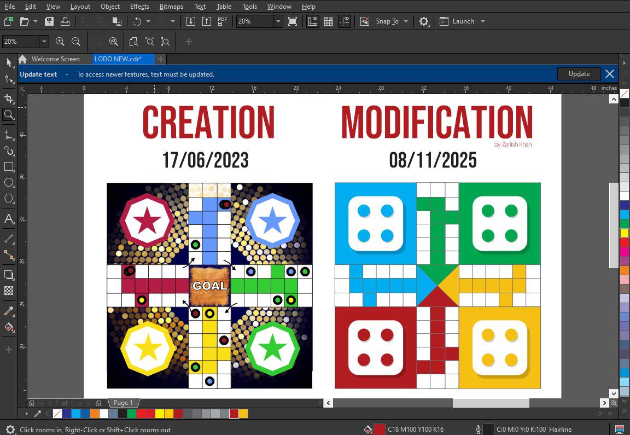The height and width of the screenshot is (435, 630).
Task: Select the Color Eyedropper tool
Action: [x=9, y=311]
